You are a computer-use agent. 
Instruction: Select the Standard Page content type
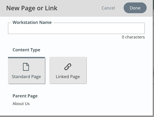(x=26, y=70)
